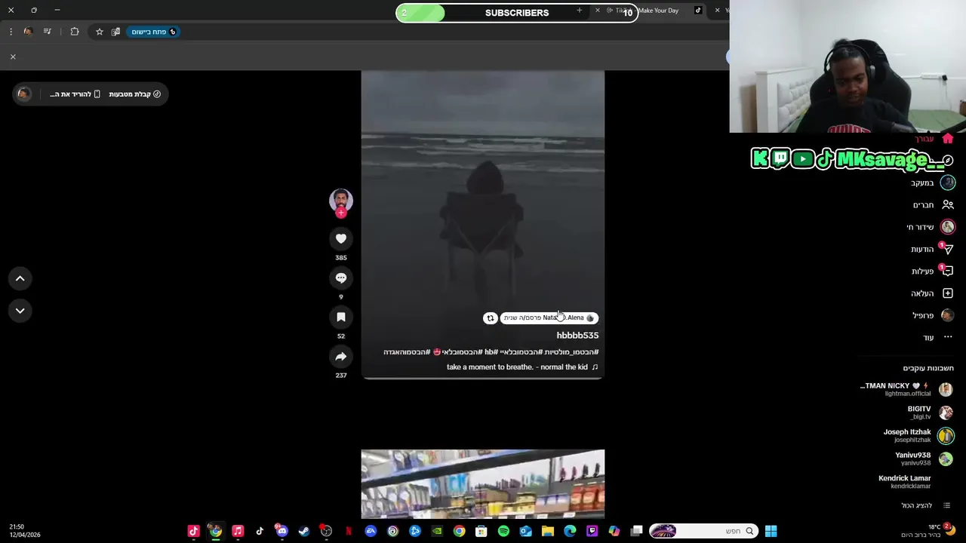Bookmark this page with the star icon
Viewport: 966px width, 543px height.
(x=99, y=32)
